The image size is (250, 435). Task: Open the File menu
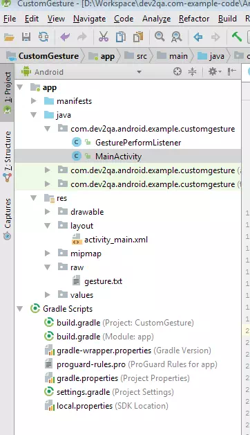10,19
